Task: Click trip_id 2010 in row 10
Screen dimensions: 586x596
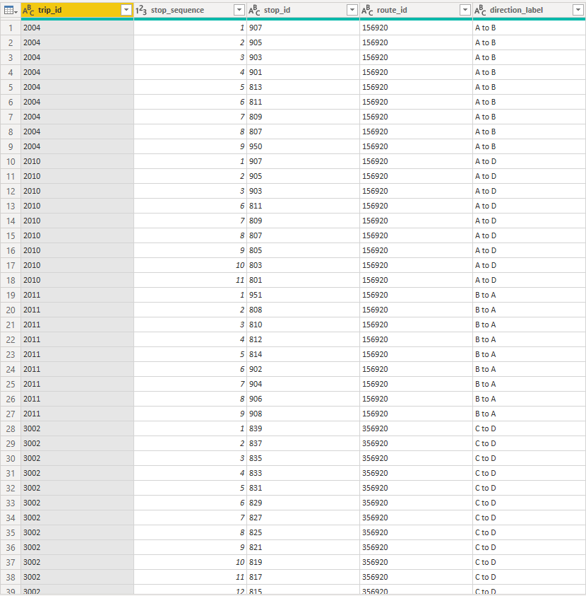Action: pyautogui.click(x=78, y=161)
